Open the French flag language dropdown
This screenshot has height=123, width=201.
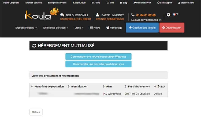pyautogui.click(x=176, y=14)
